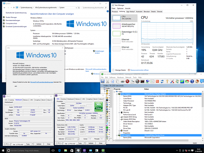Click the Task View taskbar button
204x153 pixels.
pyautogui.click(x=53, y=150)
